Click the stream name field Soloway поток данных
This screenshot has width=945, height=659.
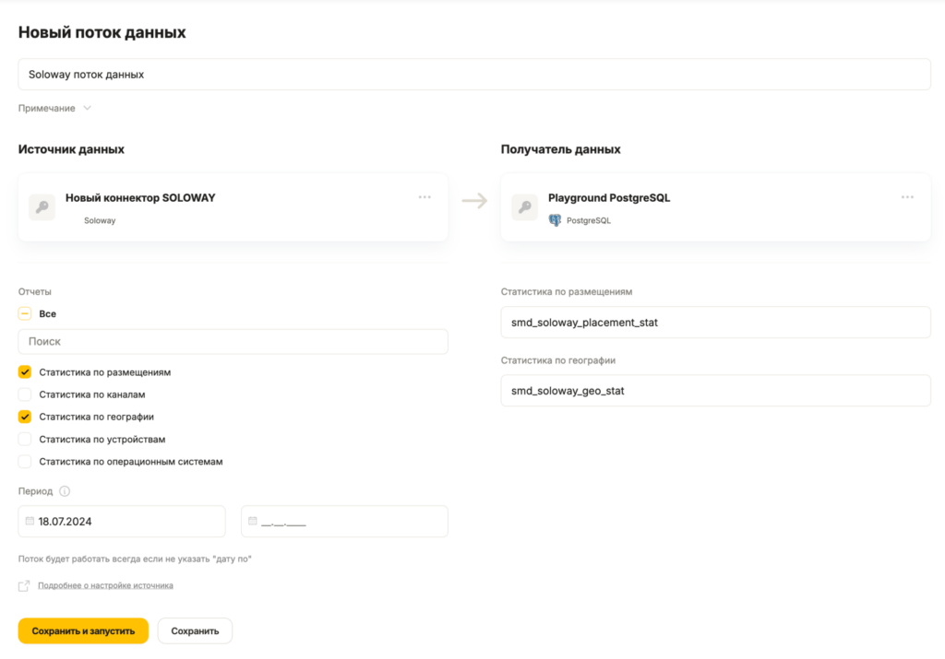click(x=474, y=75)
